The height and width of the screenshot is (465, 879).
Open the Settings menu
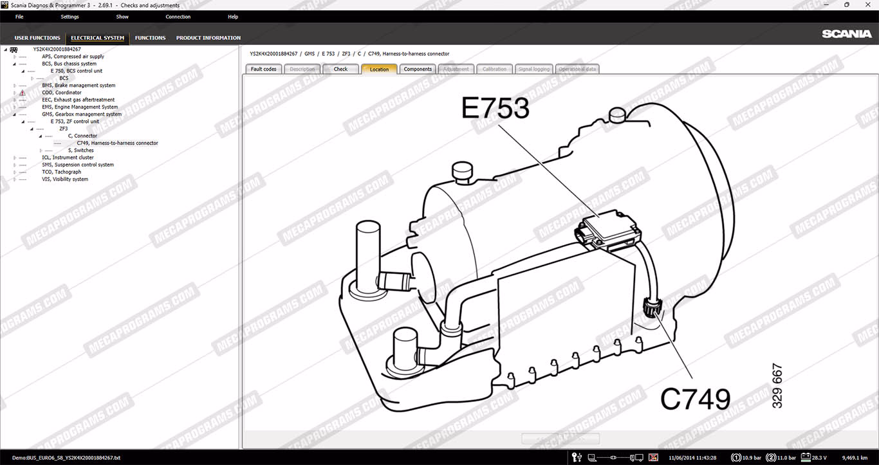point(69,17)
